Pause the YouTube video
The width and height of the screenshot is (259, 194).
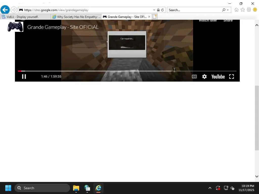point(24,77)
